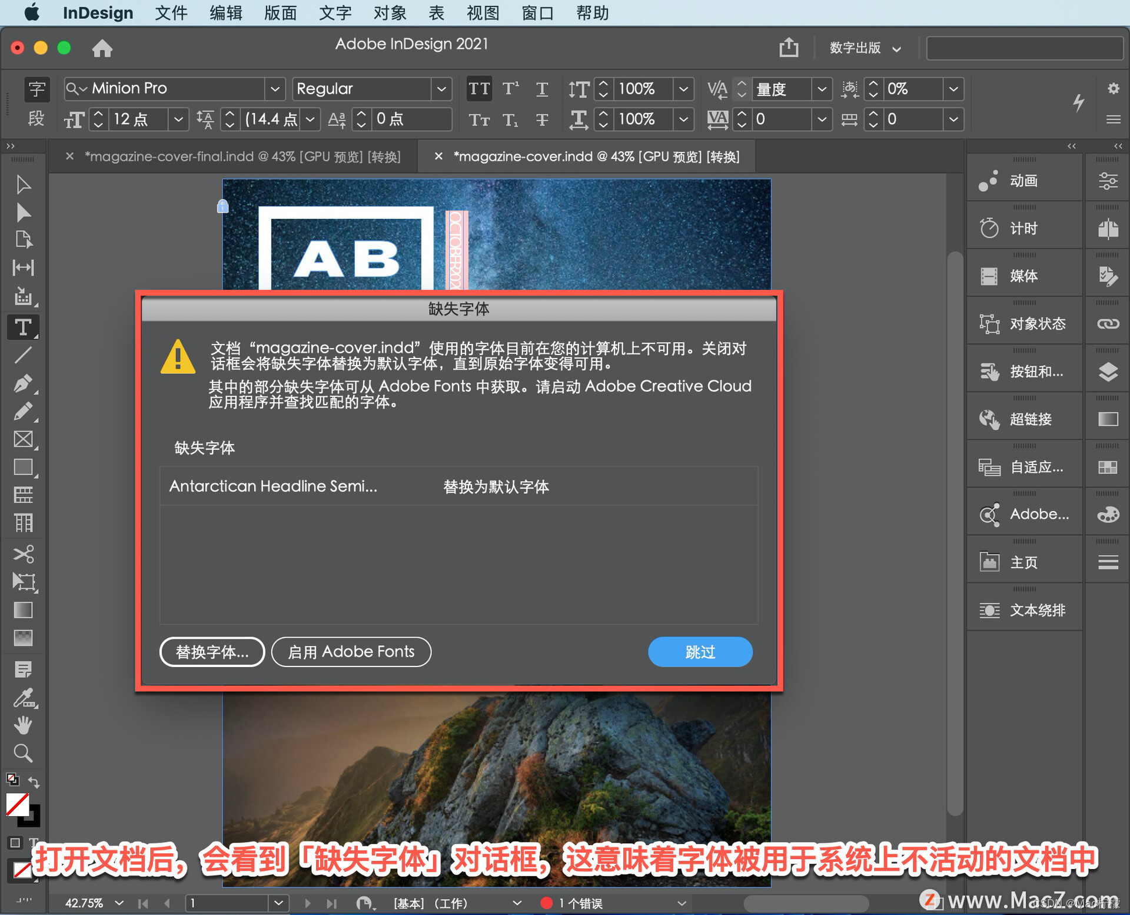The height and width of the screenshot is (915, 1130).
Task: Toggle Underline text formatting
Action: pyautogui.click(x=542, y=89)
